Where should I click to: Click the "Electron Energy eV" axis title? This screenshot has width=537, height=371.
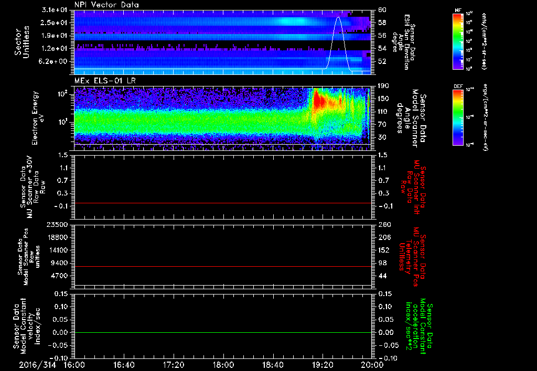click(x=38, y=118)
